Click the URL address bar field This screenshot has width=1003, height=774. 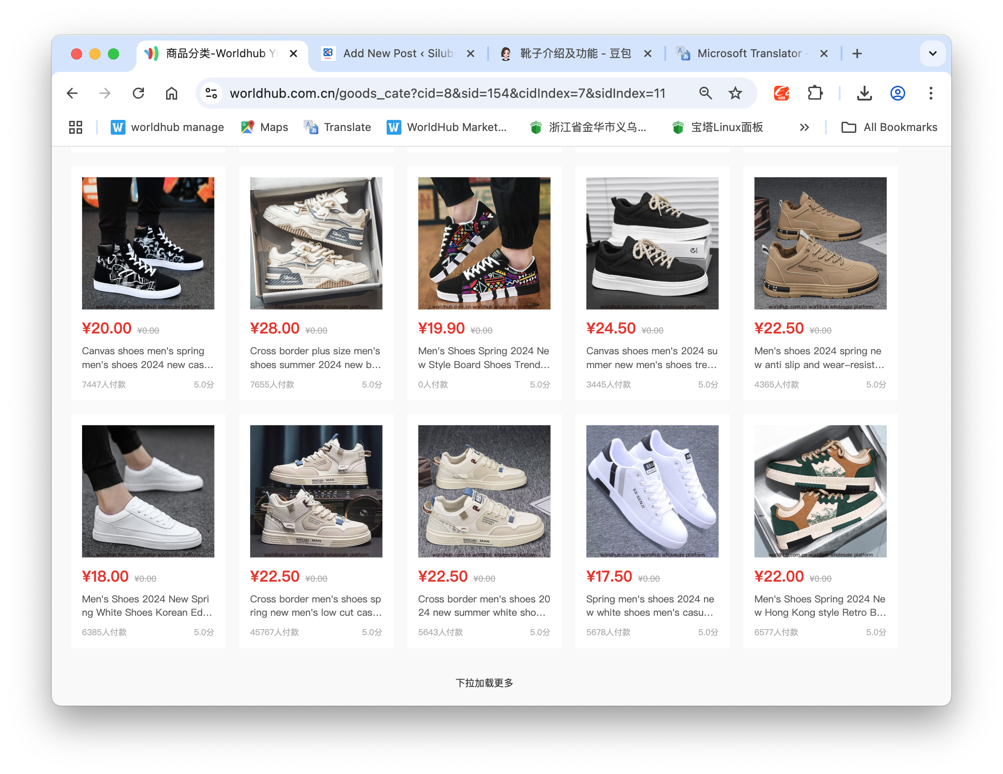pyautogui.click(x=447, y=94)
